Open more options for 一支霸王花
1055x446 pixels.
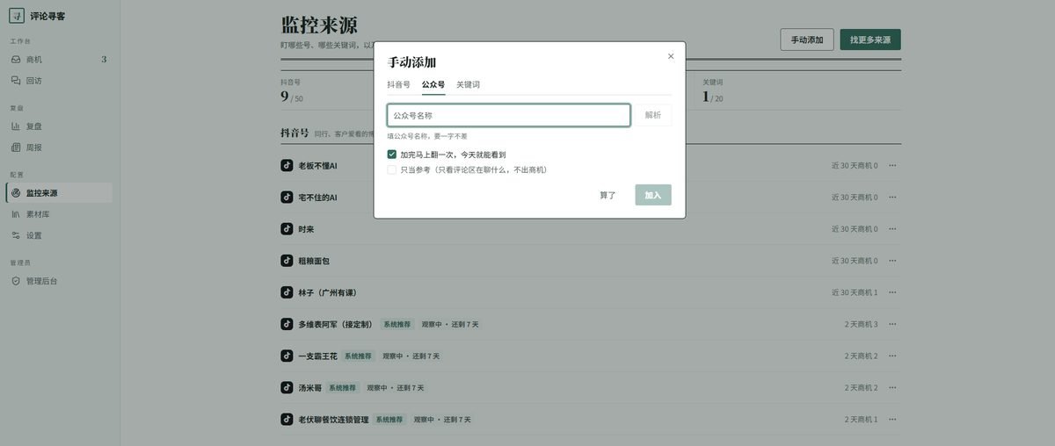coord(892,356)
